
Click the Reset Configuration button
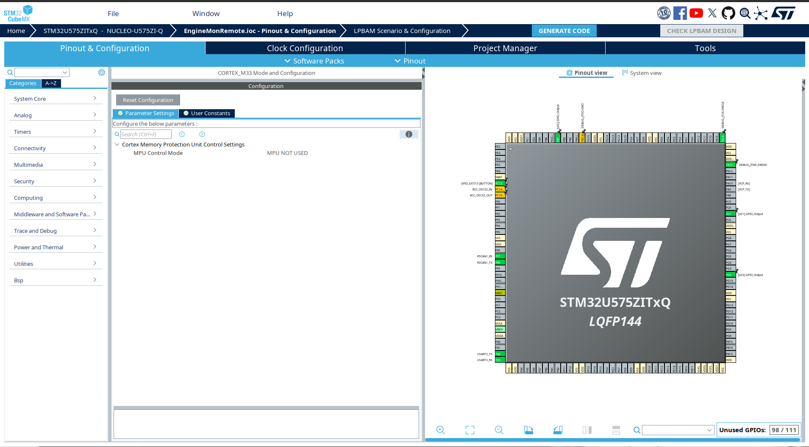147,99
